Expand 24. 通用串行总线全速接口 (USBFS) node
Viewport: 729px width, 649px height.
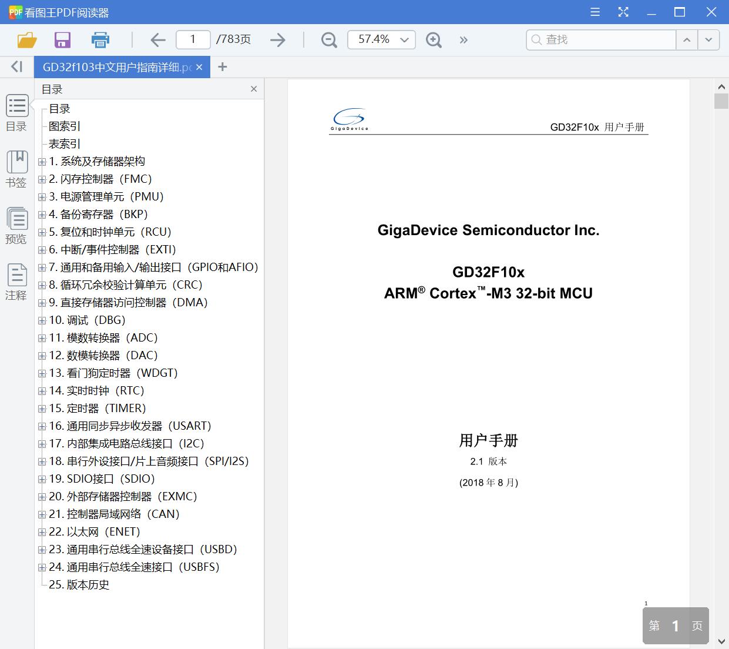[42, 567]
